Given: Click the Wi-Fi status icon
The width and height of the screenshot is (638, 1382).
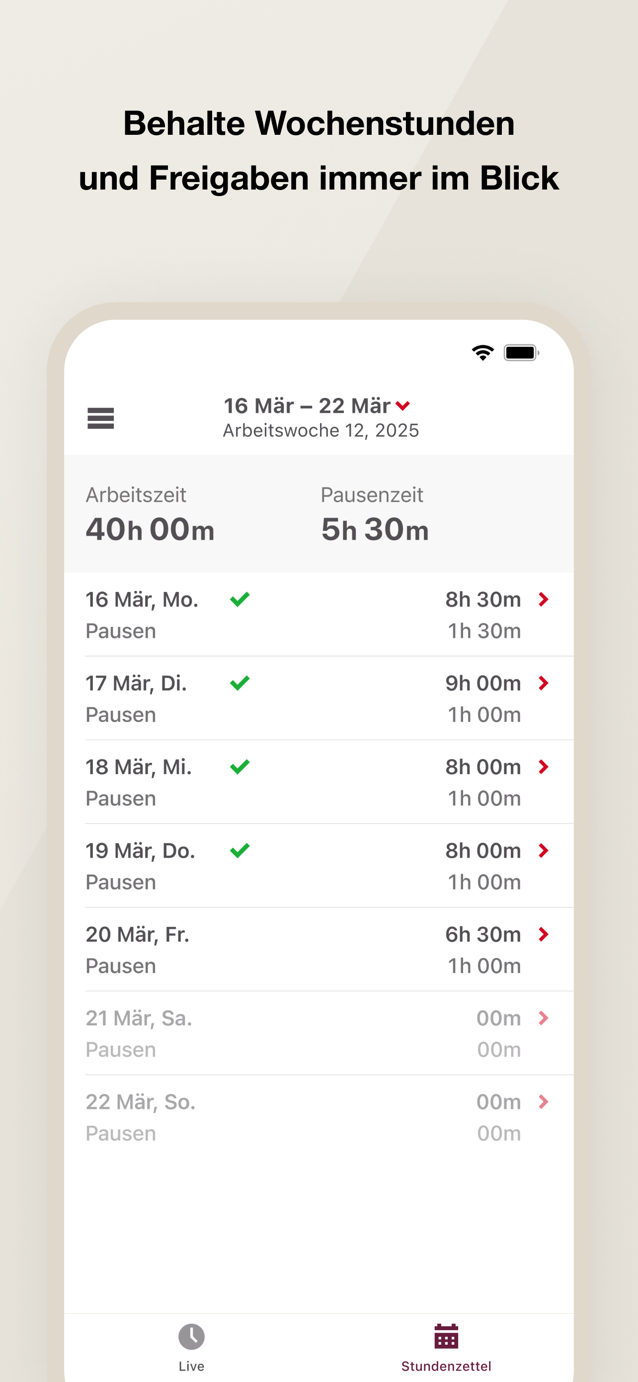Looking at the screenshot, I should pyautogui.click(x=482, y=353).
